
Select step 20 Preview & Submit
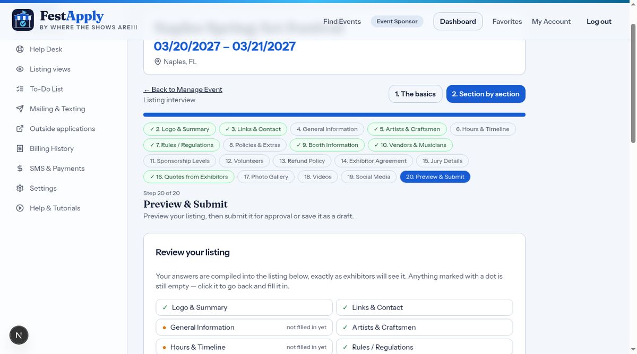(435, 177)
